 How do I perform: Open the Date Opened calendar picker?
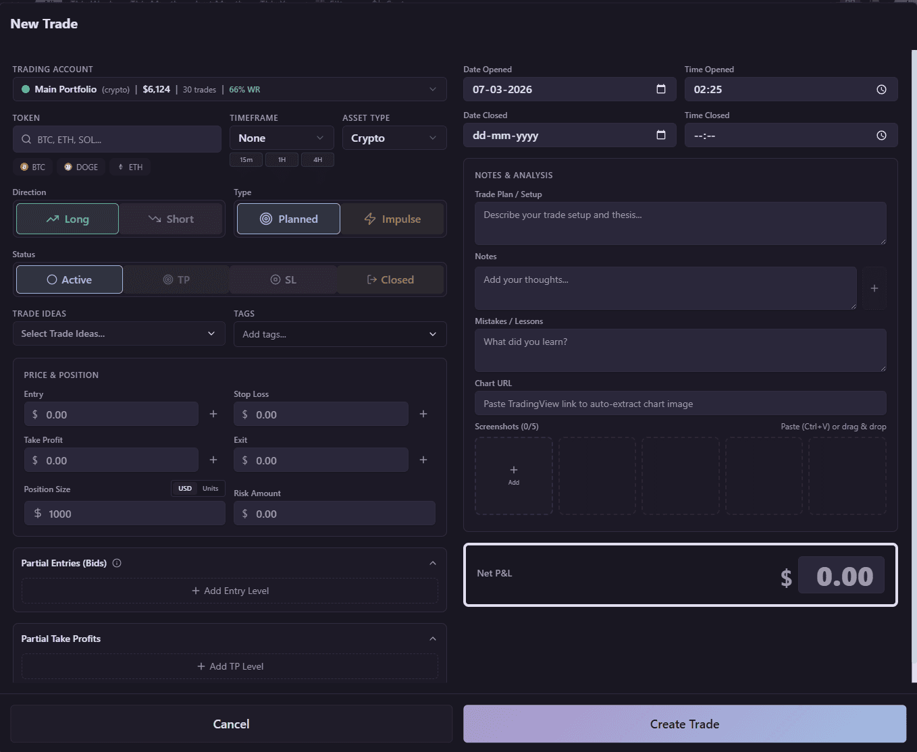tap(660, 88)
